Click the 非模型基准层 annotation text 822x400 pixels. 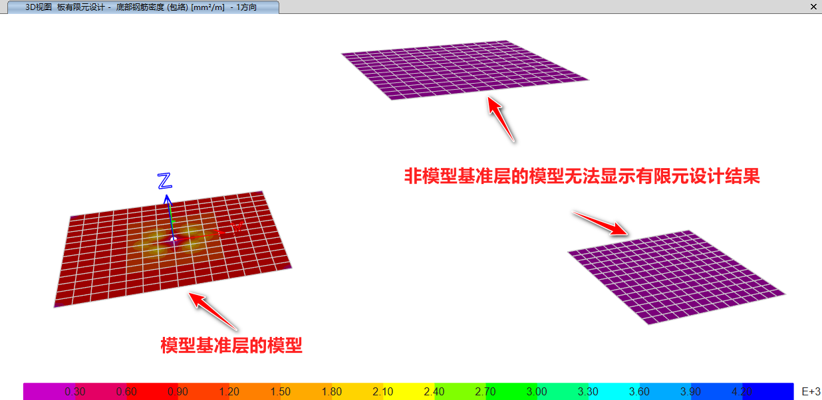[582, 176]
